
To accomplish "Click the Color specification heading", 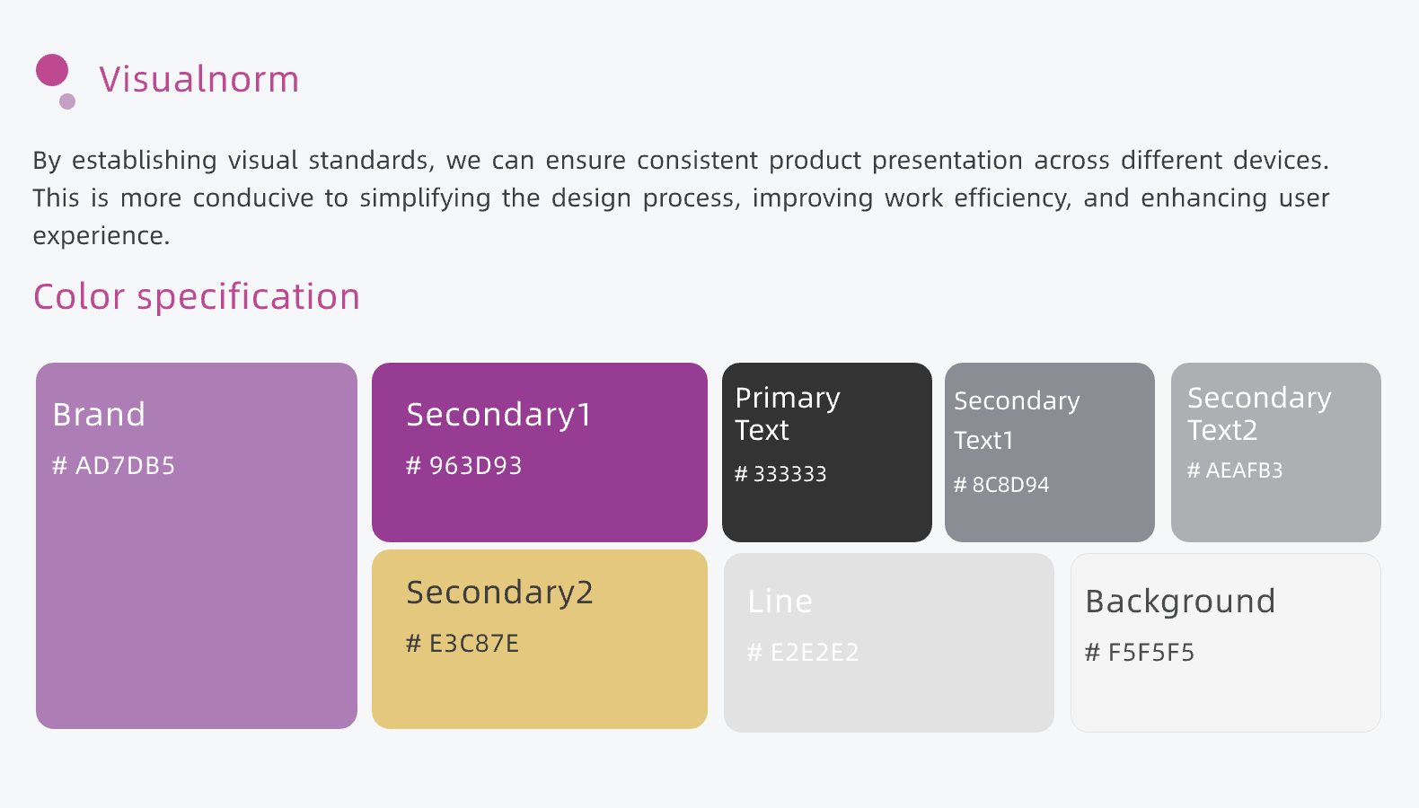I will (x=197, y=297).
